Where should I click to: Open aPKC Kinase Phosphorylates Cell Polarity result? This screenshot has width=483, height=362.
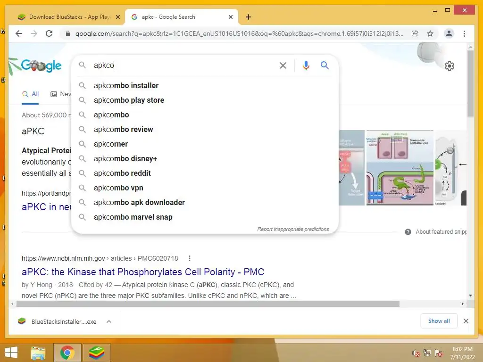143,272
